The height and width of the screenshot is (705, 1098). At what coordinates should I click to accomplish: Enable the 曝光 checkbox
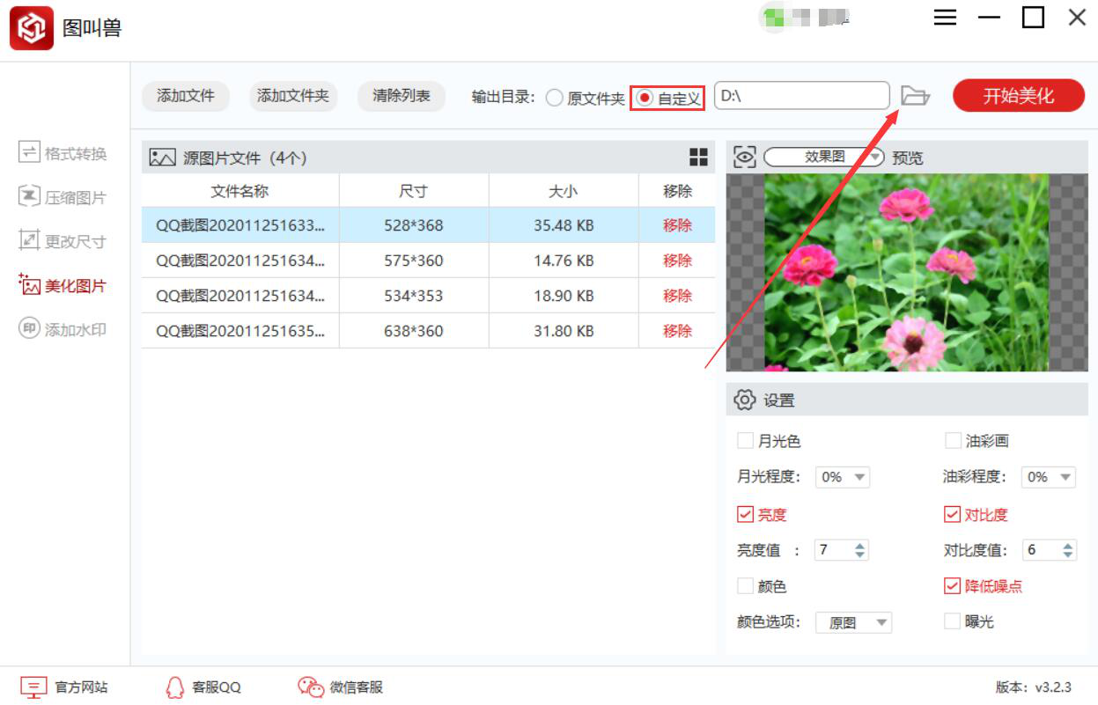pyautogui.click(x=953, y=621)
